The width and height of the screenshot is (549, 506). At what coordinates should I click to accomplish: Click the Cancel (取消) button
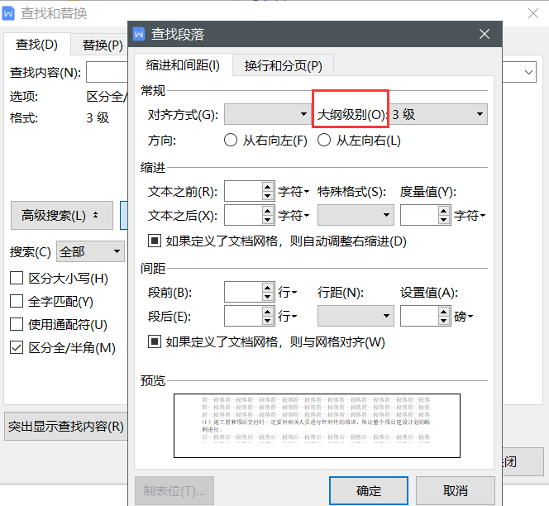(455, 490)
